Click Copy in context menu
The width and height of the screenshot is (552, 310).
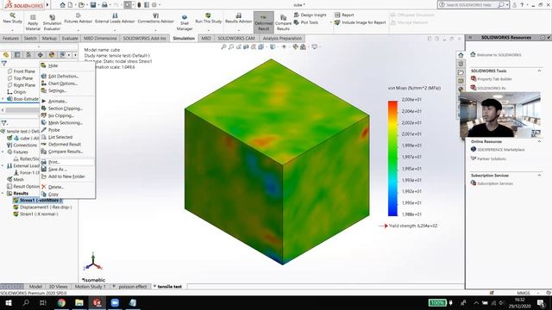(53, 194)
